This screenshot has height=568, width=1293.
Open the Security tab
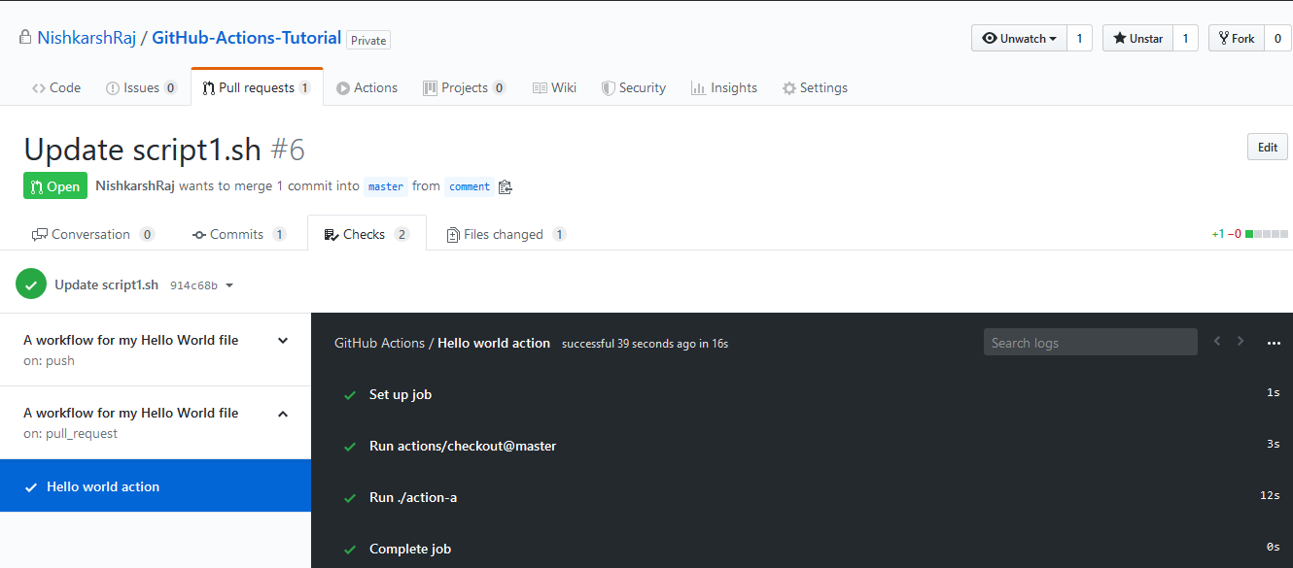634,87
